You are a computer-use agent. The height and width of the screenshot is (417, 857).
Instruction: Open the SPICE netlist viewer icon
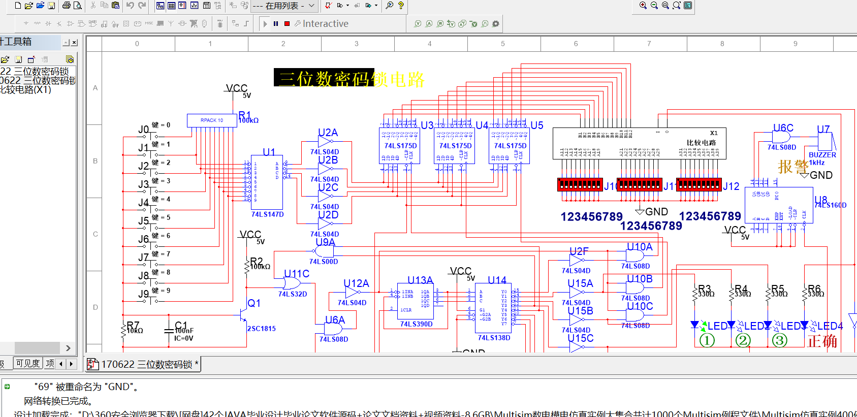point(182,6)
